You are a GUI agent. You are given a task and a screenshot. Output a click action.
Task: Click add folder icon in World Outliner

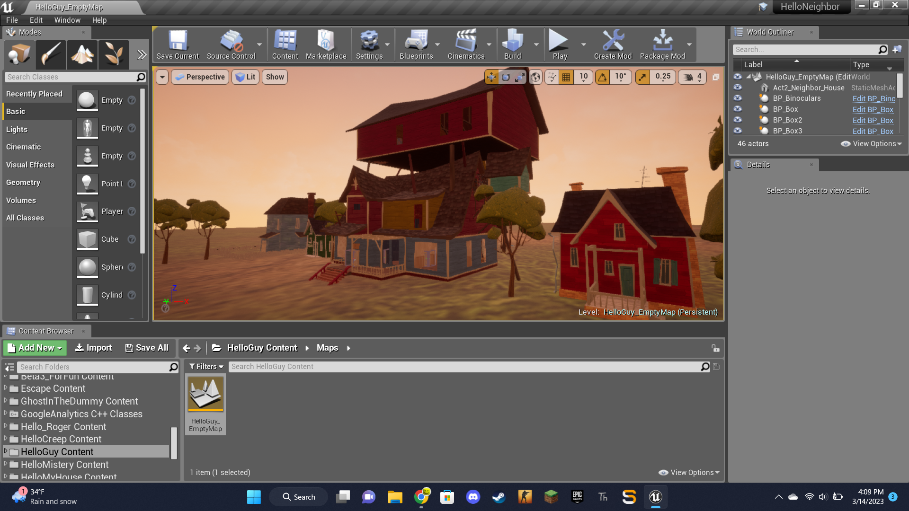pyautogui.click(x=897, y=50)
